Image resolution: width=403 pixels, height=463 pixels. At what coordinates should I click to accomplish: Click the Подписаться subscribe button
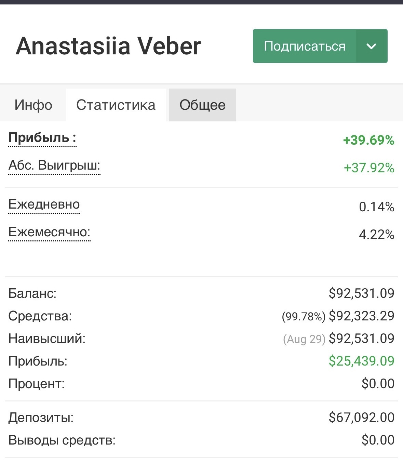[304, 46]
